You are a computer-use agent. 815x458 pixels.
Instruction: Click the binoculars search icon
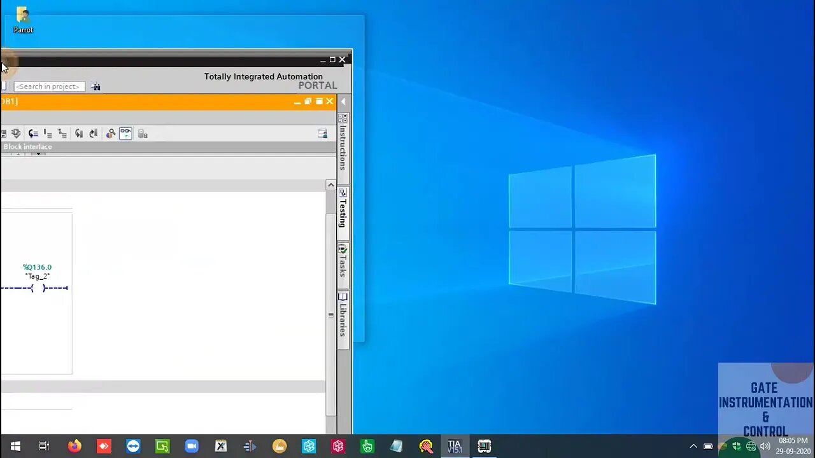(96, 87)
